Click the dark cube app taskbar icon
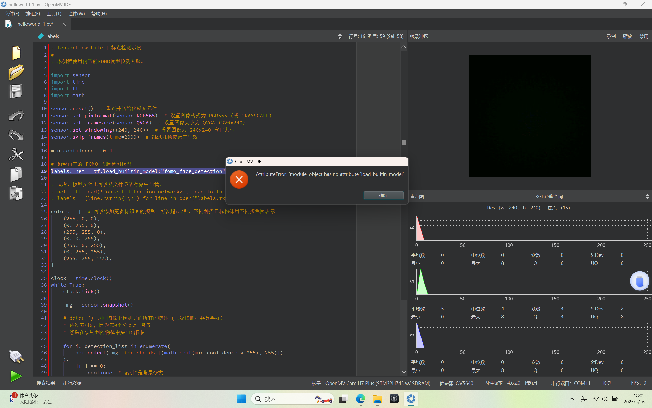The image size is (652, 408). click(x=394, y=399)
